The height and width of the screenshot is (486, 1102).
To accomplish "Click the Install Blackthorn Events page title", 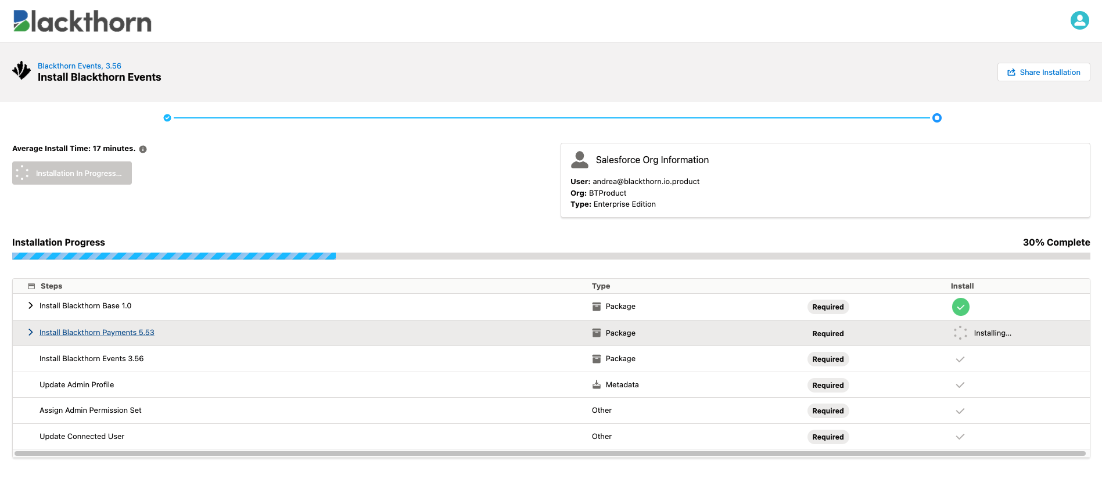I will click(99, 77).
